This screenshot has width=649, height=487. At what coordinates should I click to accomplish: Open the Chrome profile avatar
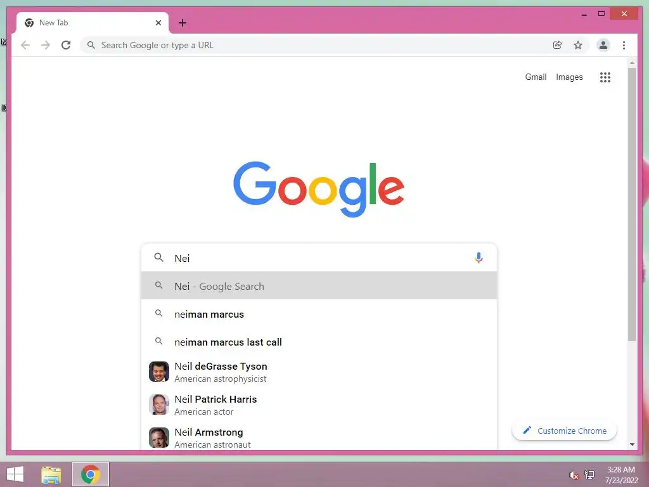(603, 45)
